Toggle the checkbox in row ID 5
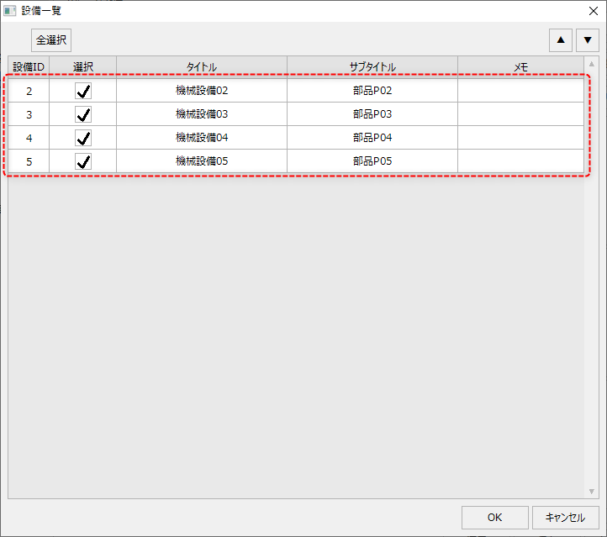Image resolution: width=607 pixels, height=537 pixels. click(x=83, y=161)
